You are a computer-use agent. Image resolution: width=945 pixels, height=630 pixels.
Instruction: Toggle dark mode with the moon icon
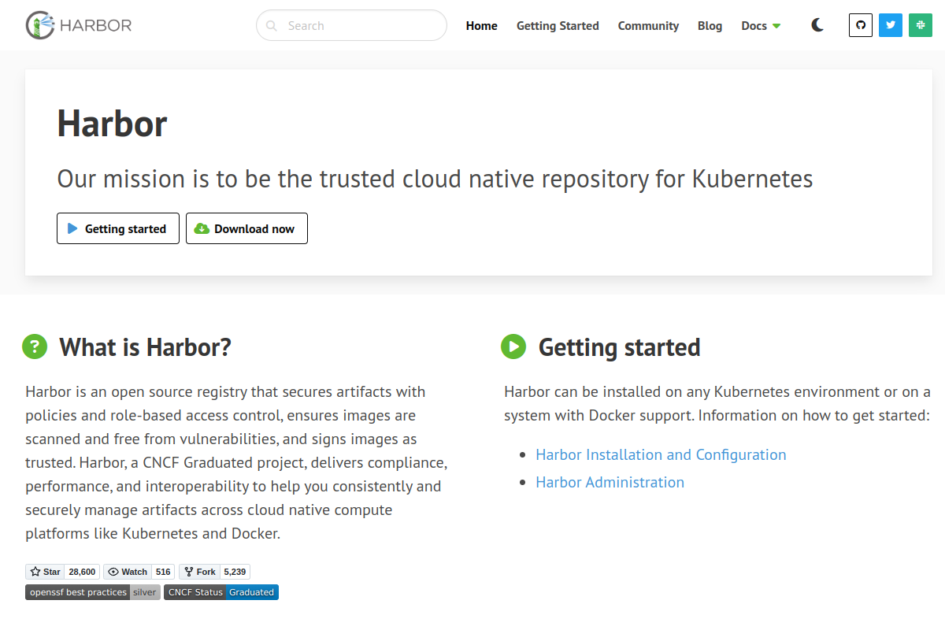(817, 25)
